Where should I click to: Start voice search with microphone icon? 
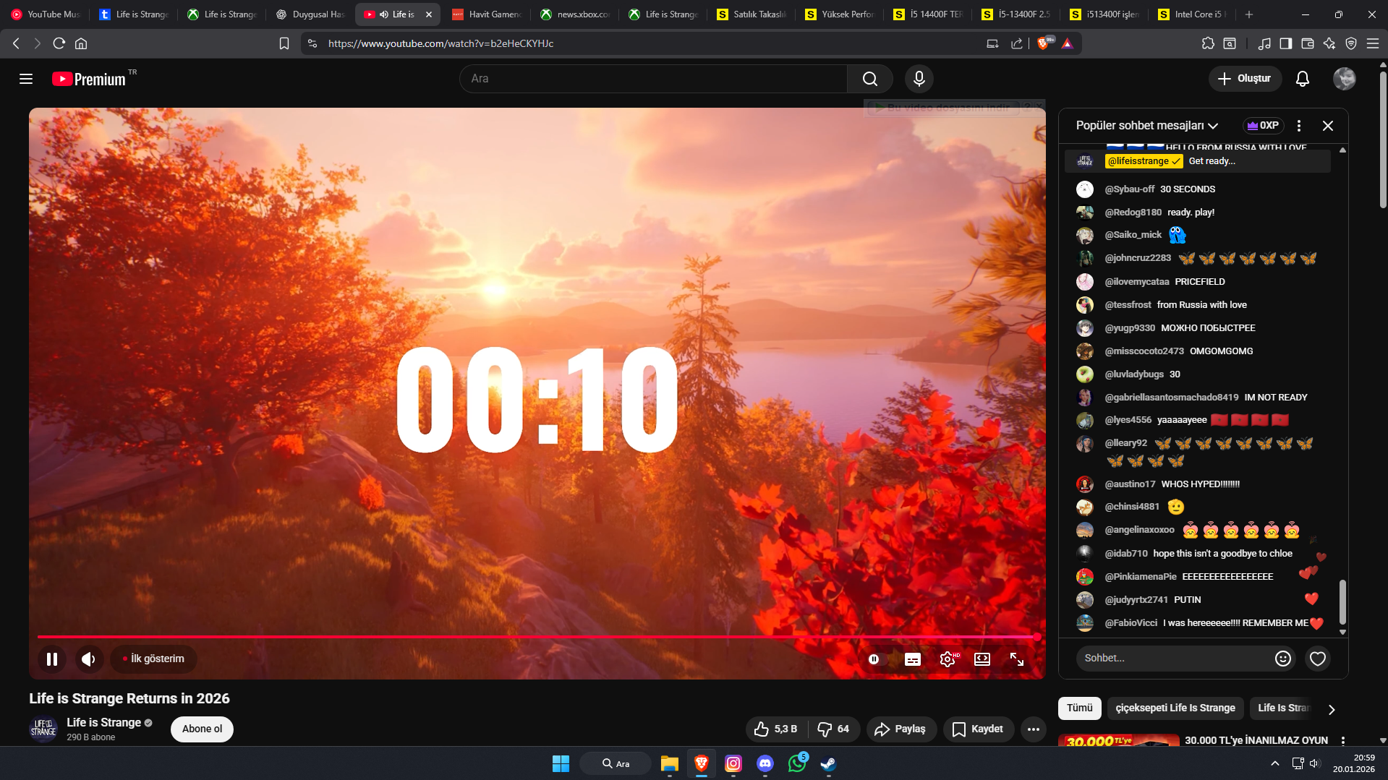(x=919, y=79)
